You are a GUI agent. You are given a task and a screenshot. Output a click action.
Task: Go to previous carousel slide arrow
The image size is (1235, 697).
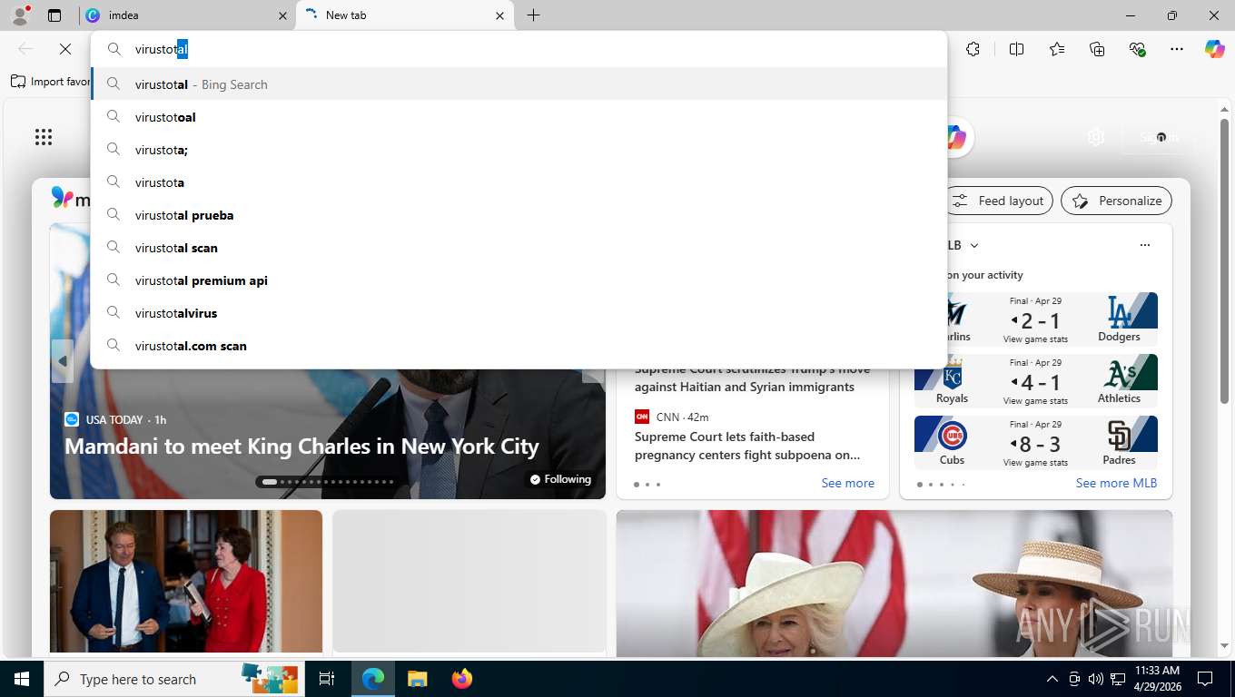pos(63,361)
